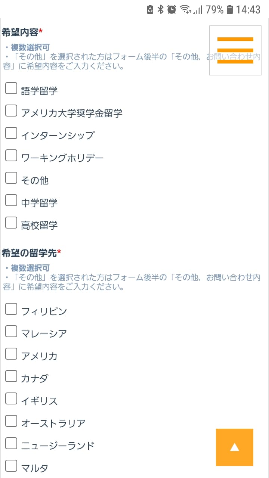This screenshot has height=478, width=269.
Task: Tap the alarm clock status icon
Action: 171,9
